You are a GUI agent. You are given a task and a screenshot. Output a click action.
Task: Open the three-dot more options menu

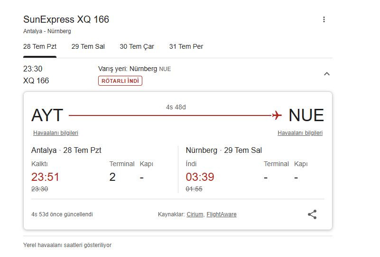click(324, 19)
